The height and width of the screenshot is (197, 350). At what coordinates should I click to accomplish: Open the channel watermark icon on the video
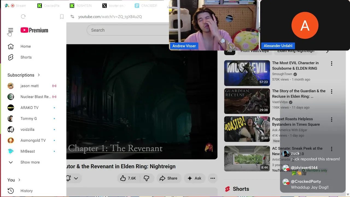pyautogui.click(x=209, y=148)
